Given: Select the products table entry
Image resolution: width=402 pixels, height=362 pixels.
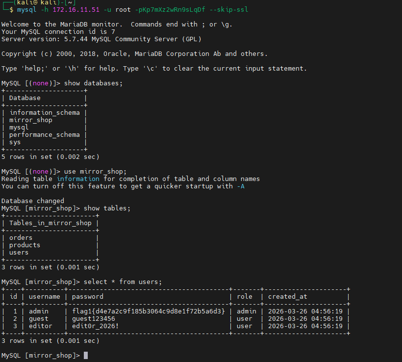Looking at the screenshot, I should tap(25, 245).
